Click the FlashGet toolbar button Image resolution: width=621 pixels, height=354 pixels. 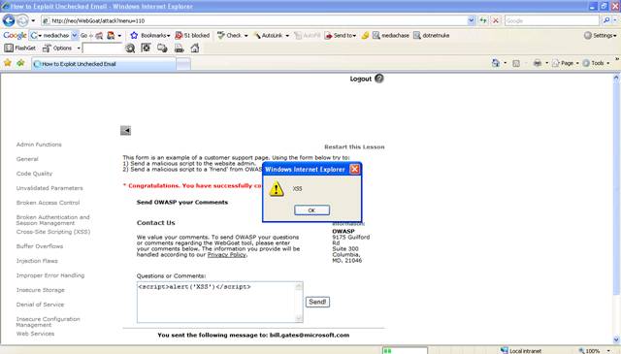19,48
